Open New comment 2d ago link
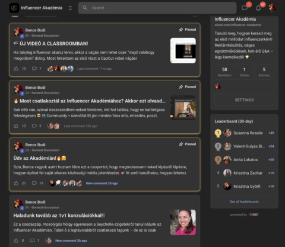This screenshot has width=285, height=247. click(x=102, y=183)
